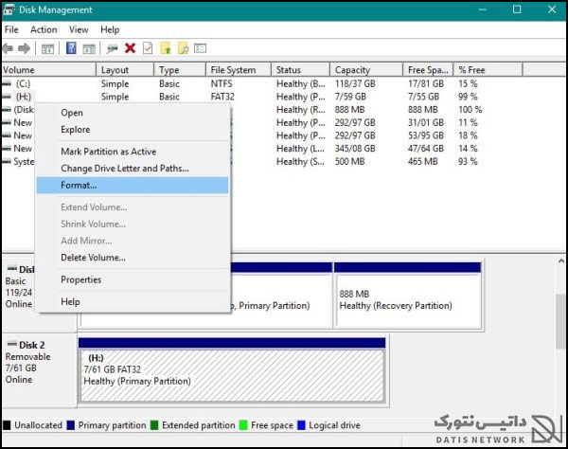Click the Forward arrow toolbar icon
This screenshot has height=449, width=568.
(x=24, y=48)
